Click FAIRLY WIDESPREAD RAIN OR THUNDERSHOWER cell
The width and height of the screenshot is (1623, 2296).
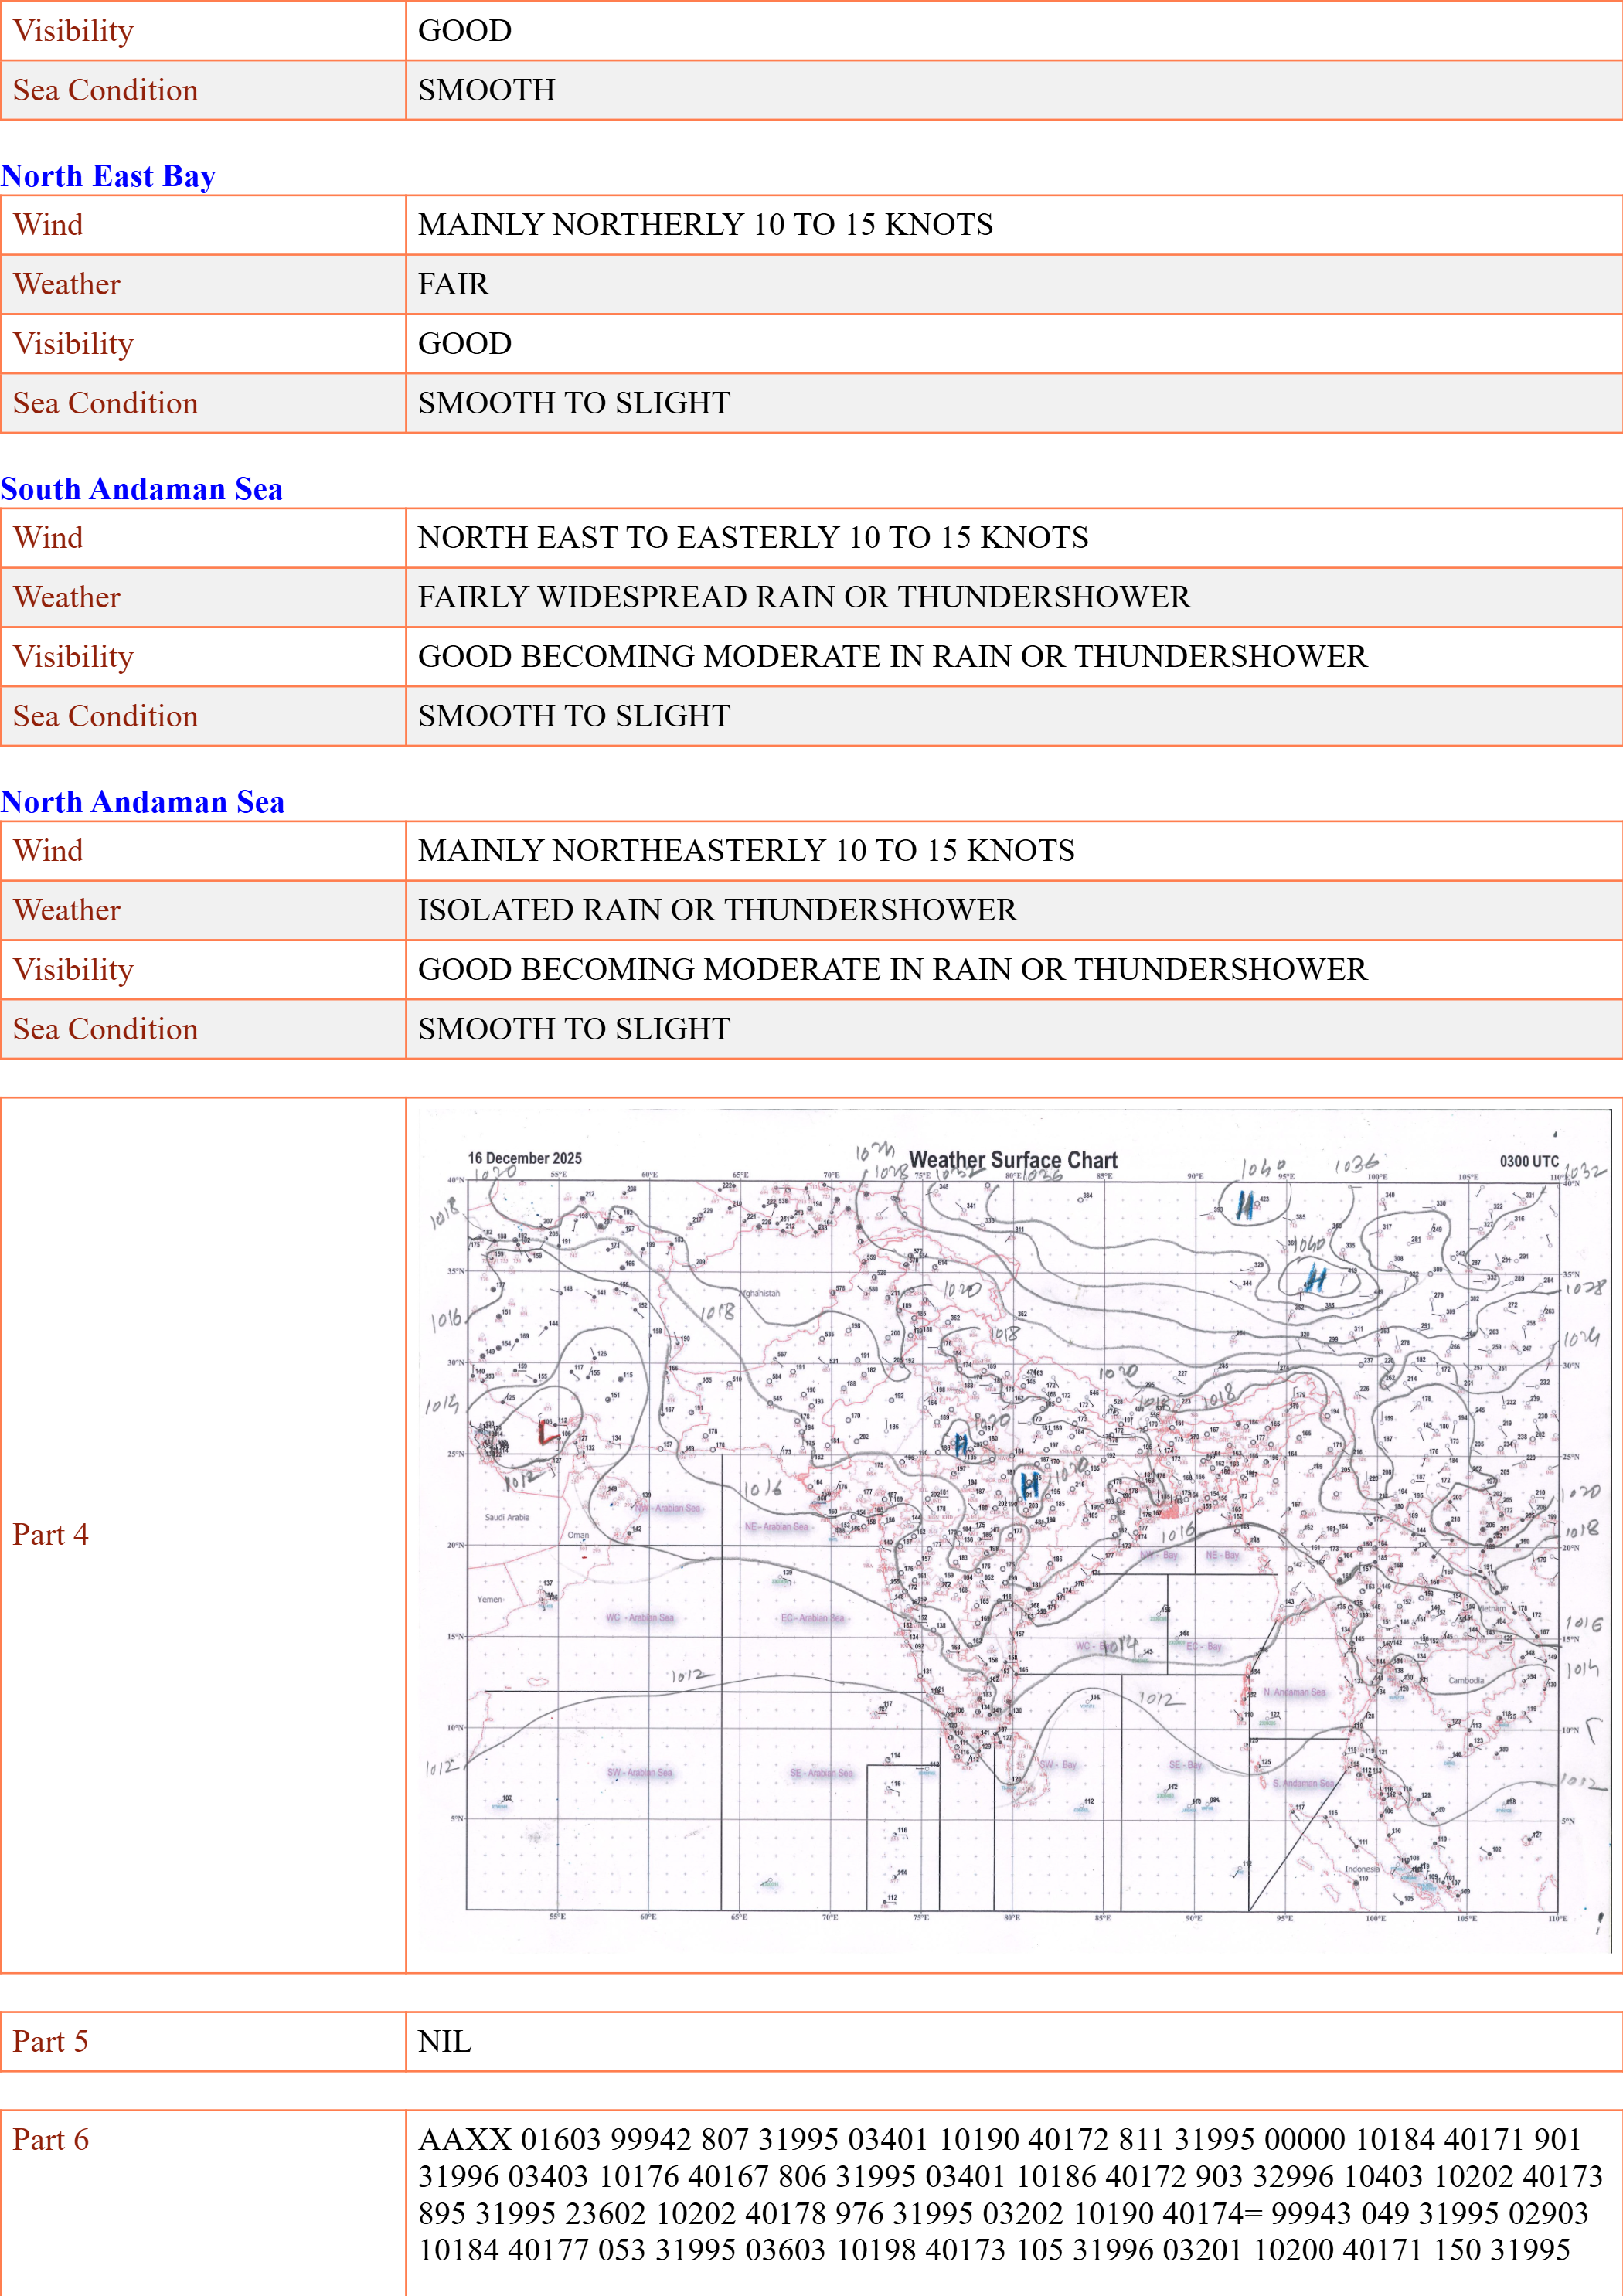[804, 597]
